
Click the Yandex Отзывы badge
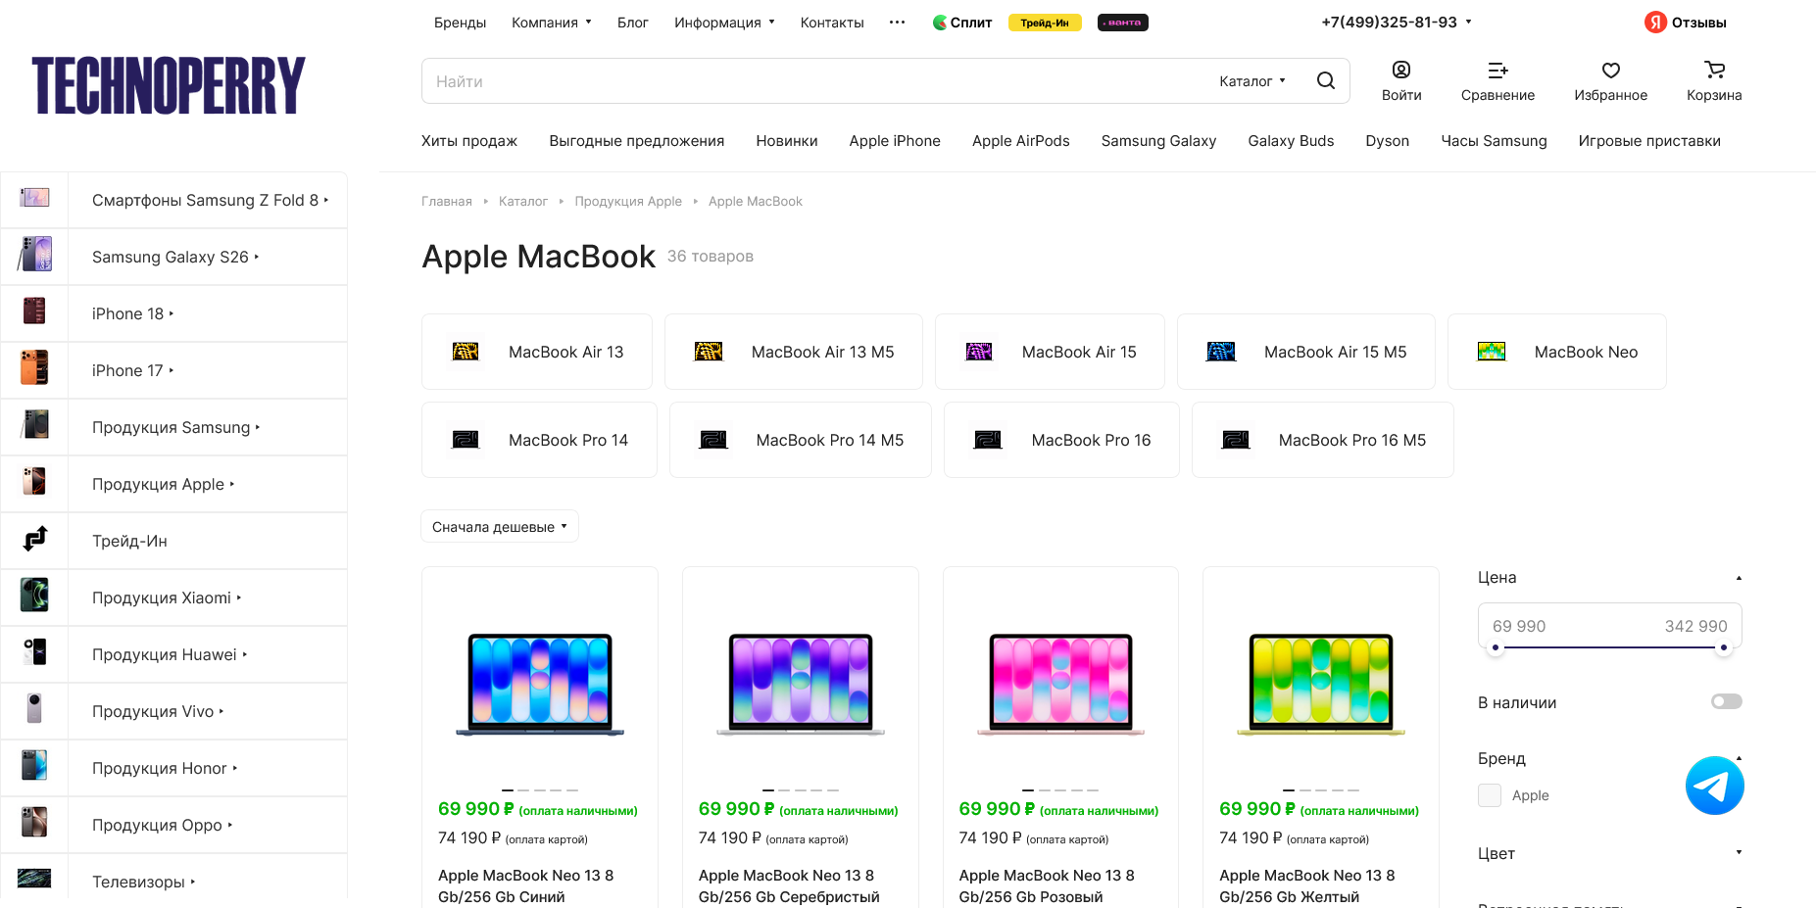pos(1686,22)
